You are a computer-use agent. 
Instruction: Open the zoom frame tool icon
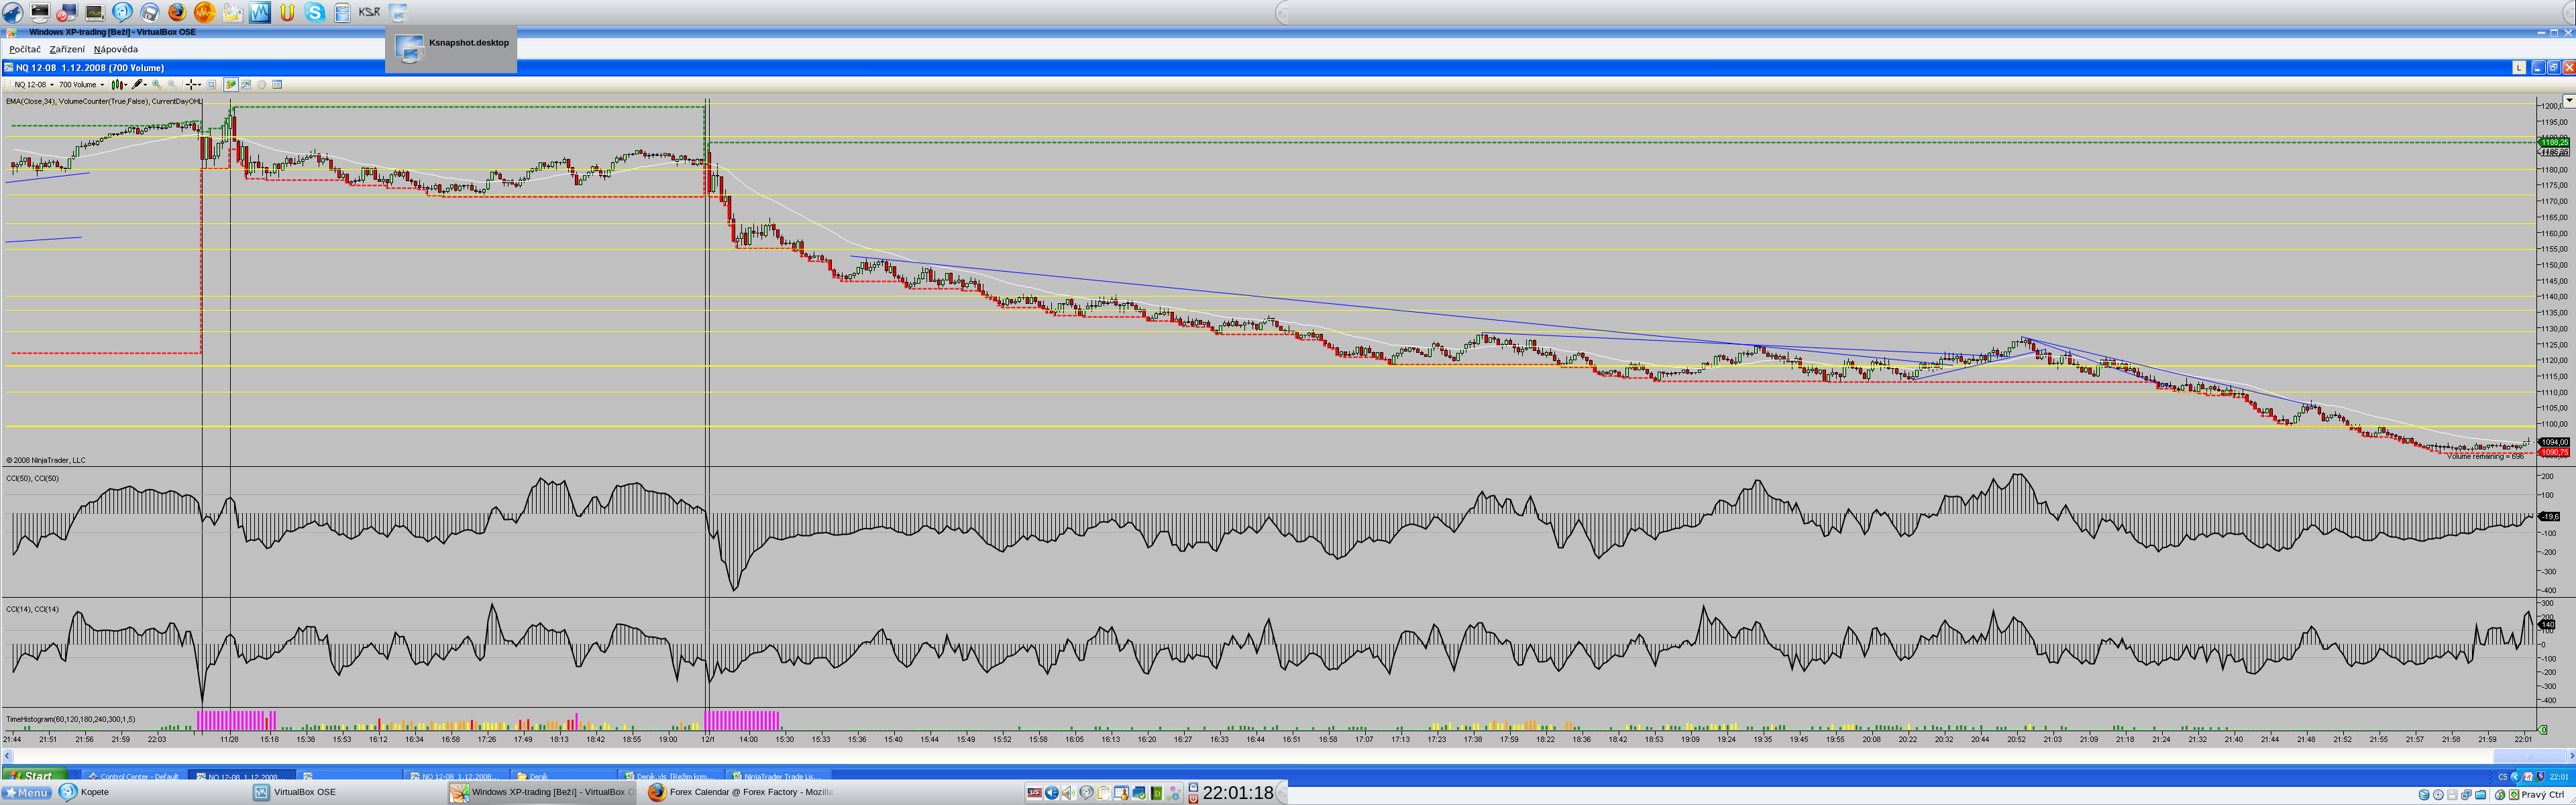point(212,85)
